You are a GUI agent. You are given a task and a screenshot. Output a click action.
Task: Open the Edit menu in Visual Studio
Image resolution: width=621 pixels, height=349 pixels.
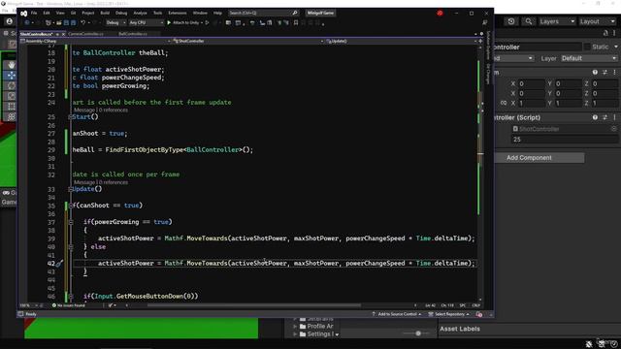click(x=47, y=13)
